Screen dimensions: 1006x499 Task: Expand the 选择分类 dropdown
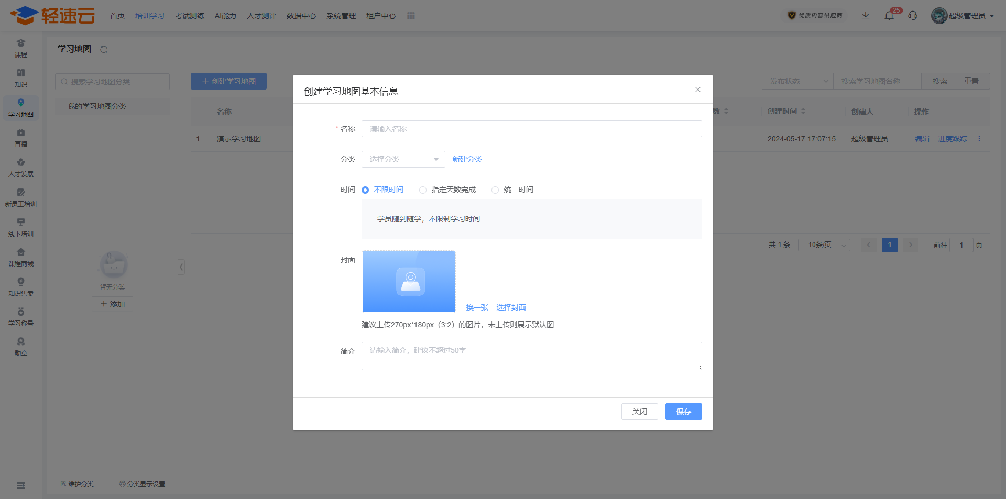click(403, 159)
